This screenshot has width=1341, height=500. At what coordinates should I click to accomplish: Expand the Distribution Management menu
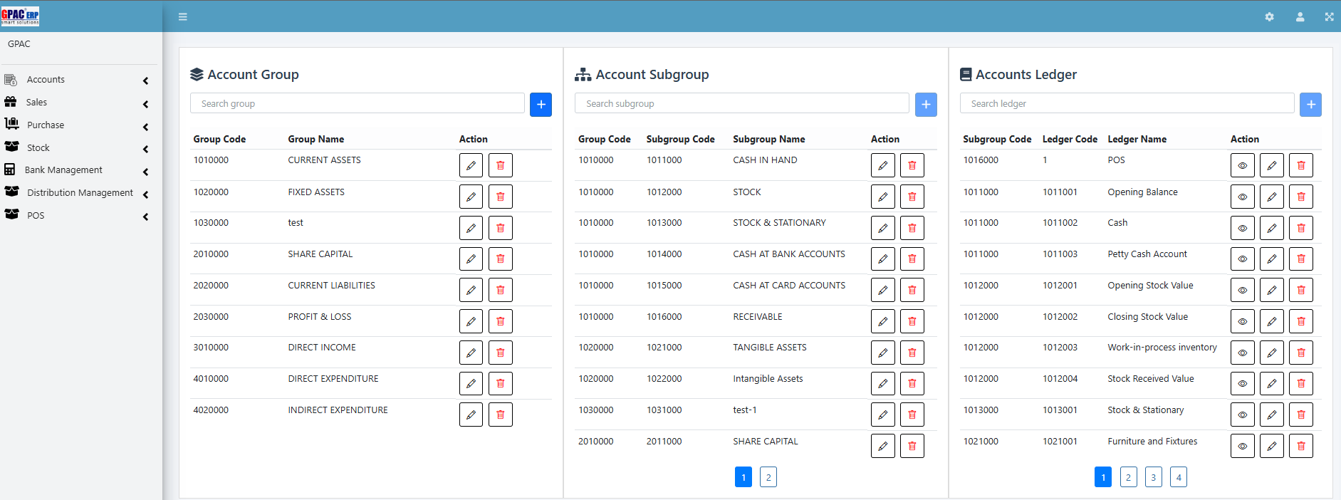(78, 193)
